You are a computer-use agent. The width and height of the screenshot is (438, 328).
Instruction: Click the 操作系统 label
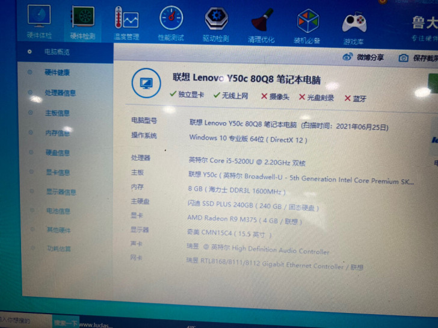tap(144, 135)
